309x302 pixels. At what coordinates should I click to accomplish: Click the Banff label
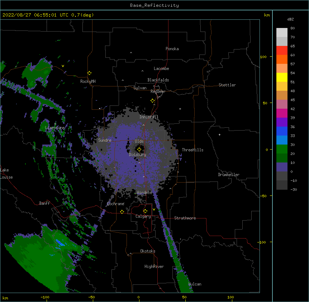click(44, 203)
